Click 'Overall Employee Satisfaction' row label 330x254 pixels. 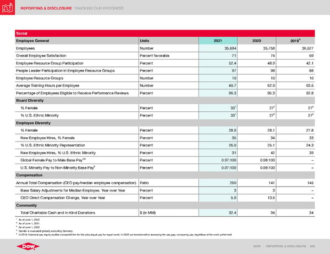click(41, 55)
